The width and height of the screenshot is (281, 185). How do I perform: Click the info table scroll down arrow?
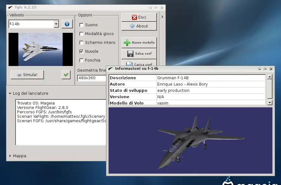[270, 102]
